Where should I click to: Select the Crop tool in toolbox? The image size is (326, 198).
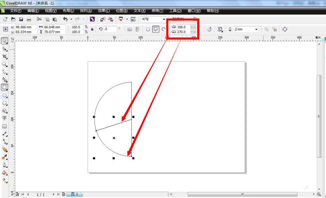point(4,57)
